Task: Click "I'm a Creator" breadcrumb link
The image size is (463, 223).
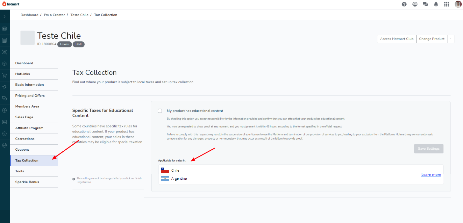Action: tap(54, 15)
